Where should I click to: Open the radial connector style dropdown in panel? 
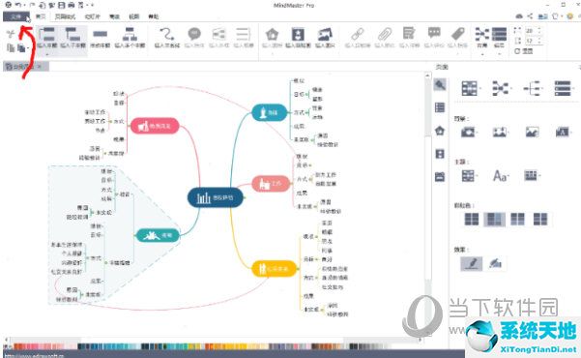pyautogui.click(x=502, y=88)
